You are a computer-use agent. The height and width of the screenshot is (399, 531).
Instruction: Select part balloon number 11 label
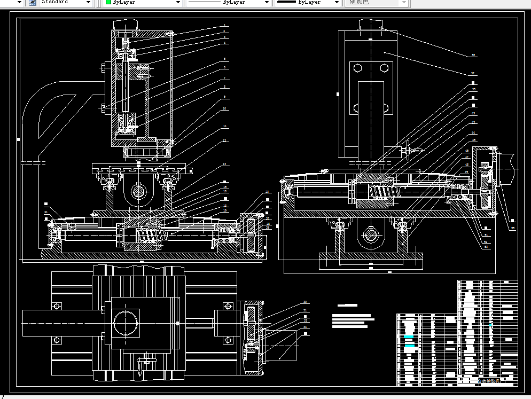click(x=225, y=127)
